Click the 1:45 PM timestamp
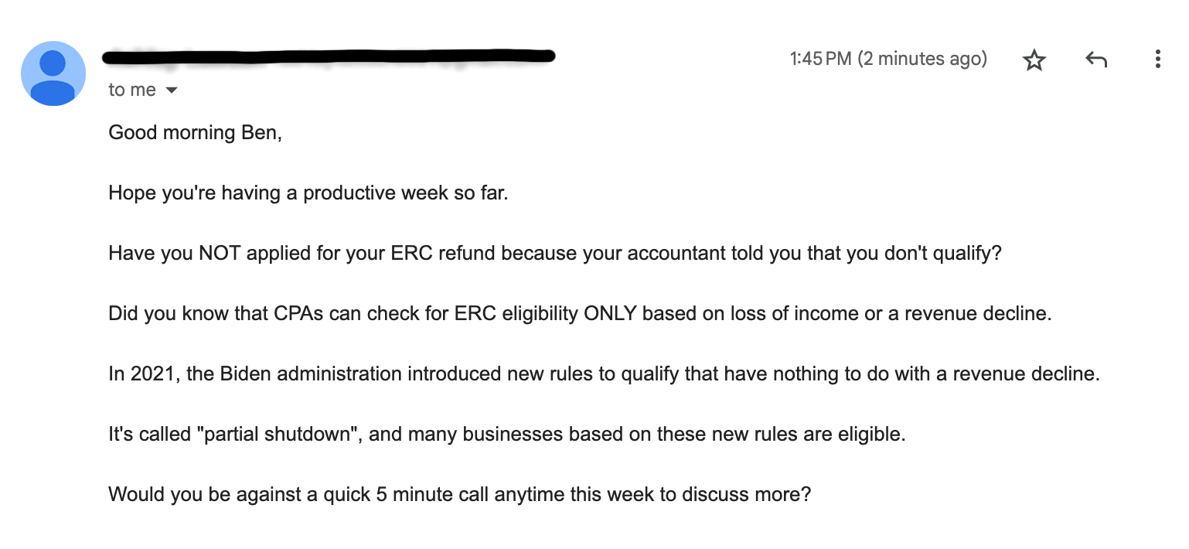Viewport: 1189px width, 549px height. [x=820, y=59]
